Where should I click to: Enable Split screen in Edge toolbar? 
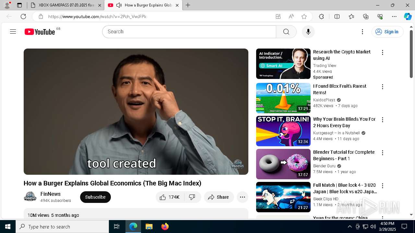[x=337, y=17]
